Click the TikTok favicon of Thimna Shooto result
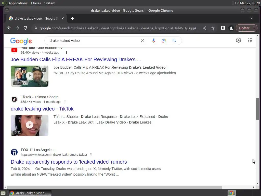The image size is (261, 196). 14,99
